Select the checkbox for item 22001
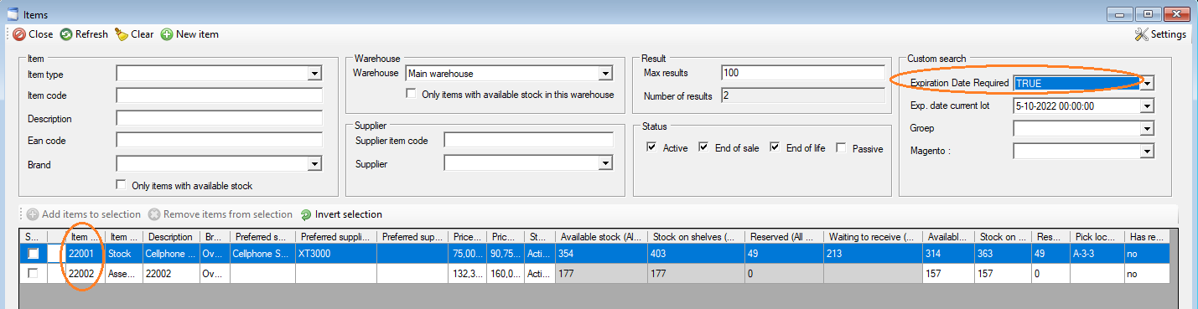 [33, 253]
